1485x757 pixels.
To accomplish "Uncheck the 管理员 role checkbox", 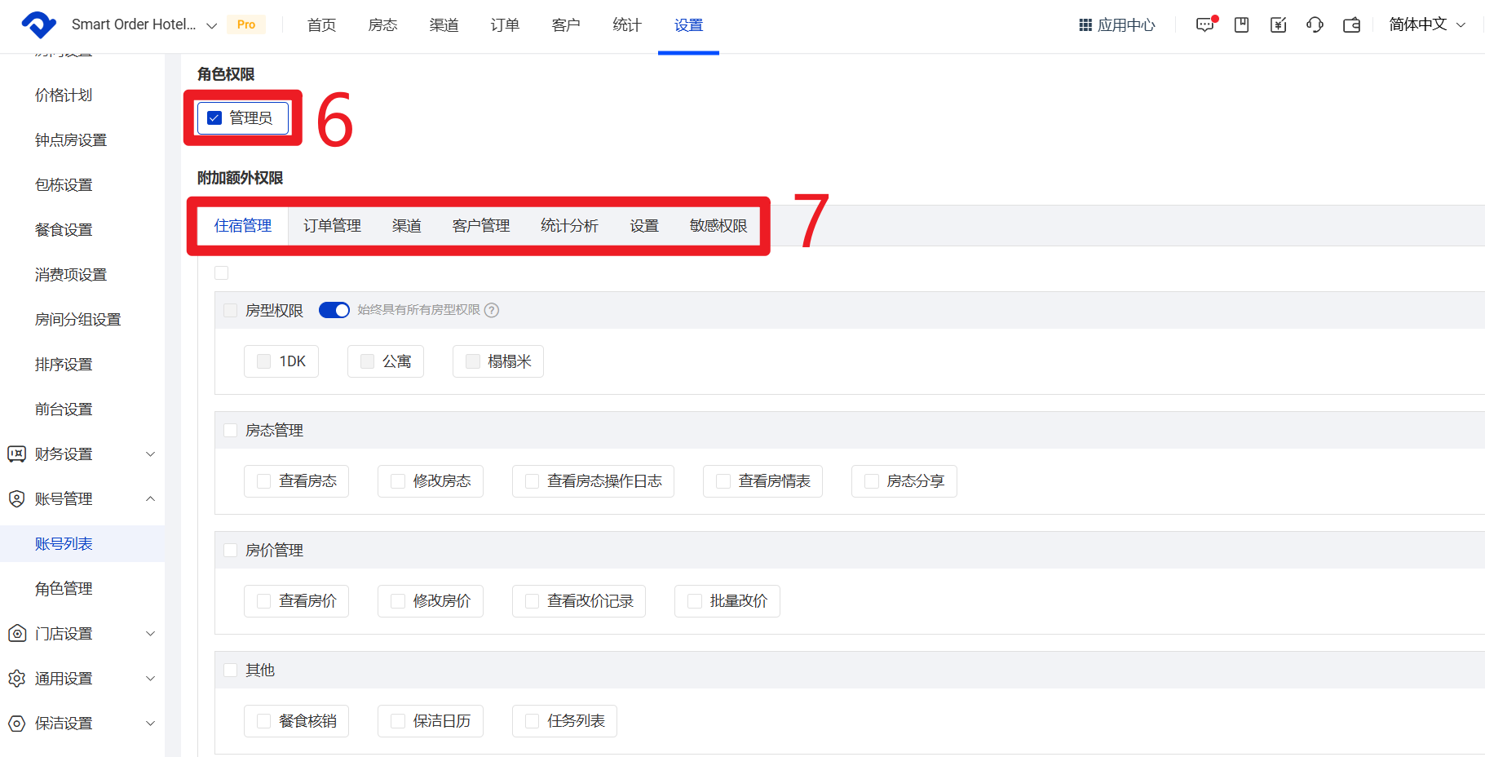I will (214, 118).
